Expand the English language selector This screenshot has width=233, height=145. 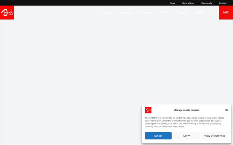(201, 13)
